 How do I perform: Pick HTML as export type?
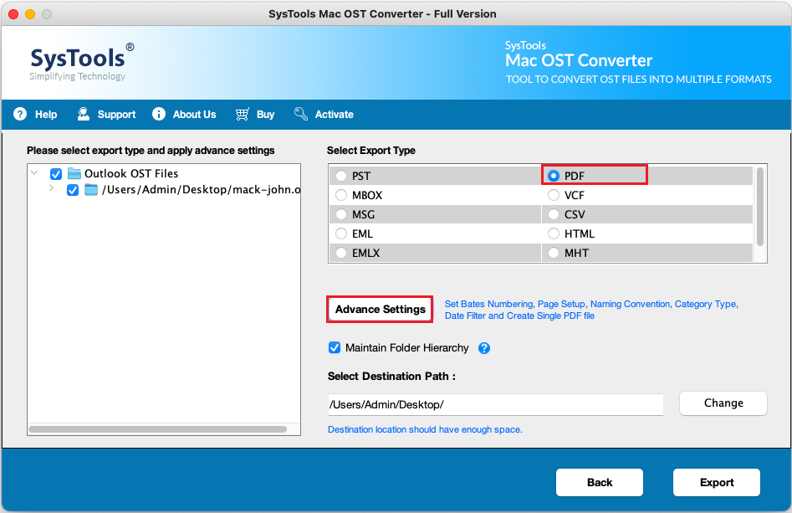point(554,233)
